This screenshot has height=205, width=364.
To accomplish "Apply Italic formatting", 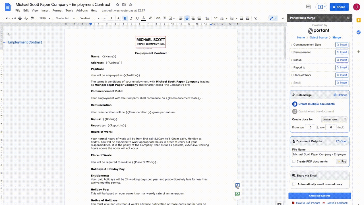I will pyautogui.click(x=131, y=18).
